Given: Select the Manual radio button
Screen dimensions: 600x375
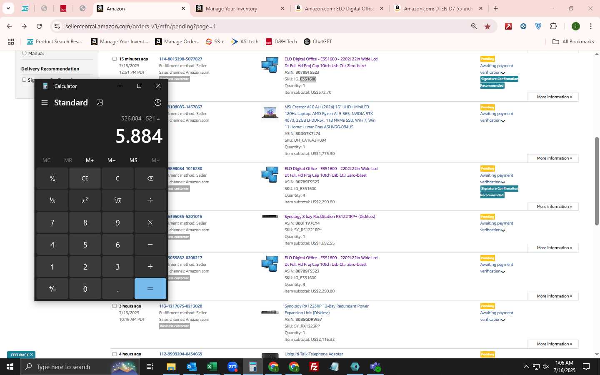Looking at the screenshot, I should coord(24,53).
